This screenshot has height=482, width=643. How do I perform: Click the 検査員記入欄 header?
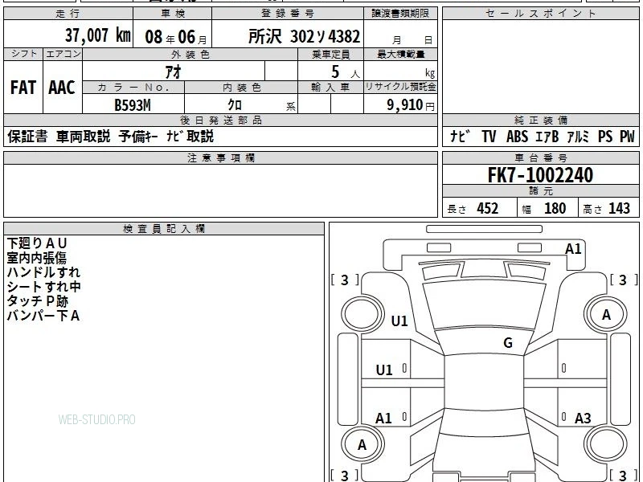pos(164,228)
